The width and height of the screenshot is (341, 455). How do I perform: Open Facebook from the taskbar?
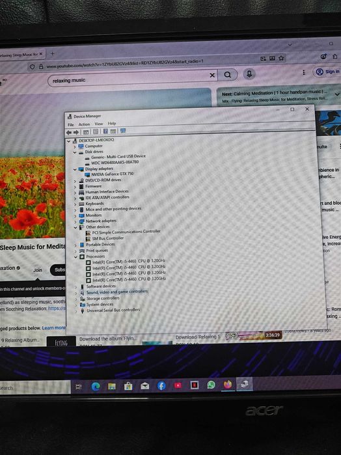tap(161, 385)
